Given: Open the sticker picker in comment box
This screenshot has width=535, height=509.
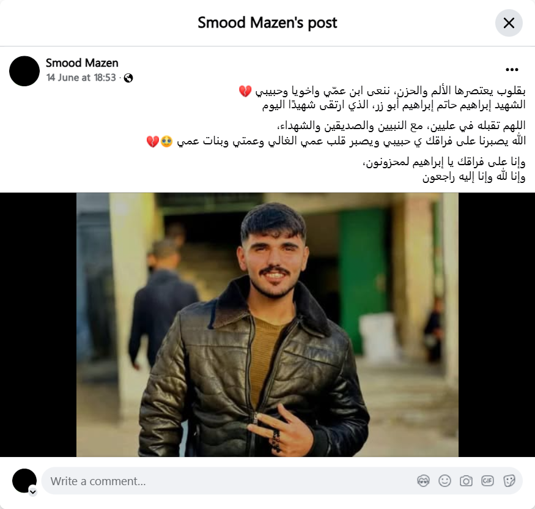Looking at the screenshot, I should click(509, 481).
